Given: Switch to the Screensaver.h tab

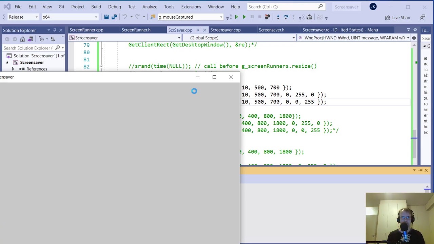Looking at the screenshot, I should [272, 30].
